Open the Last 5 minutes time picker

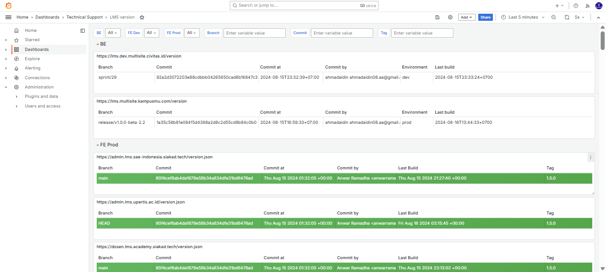point(523,17)
